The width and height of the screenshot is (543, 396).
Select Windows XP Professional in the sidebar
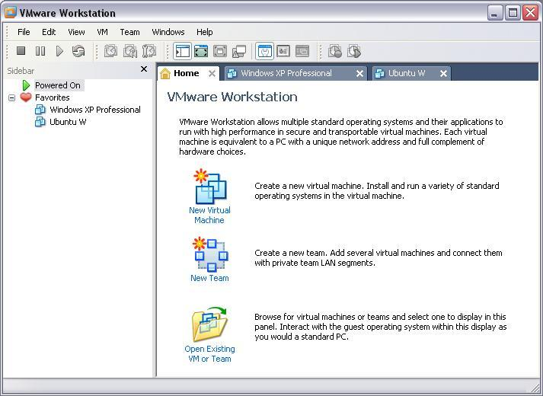(95, 110)
